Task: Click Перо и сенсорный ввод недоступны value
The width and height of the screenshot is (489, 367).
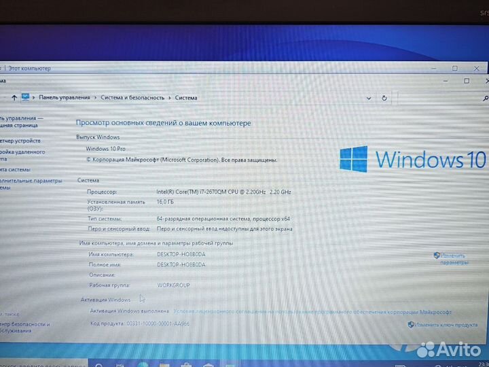Action: coord(225,229)
